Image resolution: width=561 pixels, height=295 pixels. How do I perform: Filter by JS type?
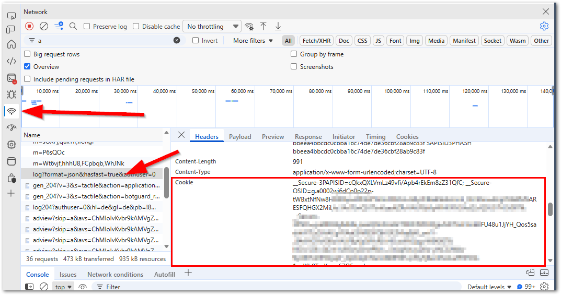(x=378, y=41)
